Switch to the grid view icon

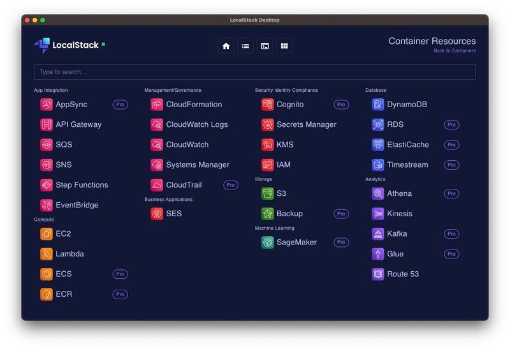[x=284, y=46]
